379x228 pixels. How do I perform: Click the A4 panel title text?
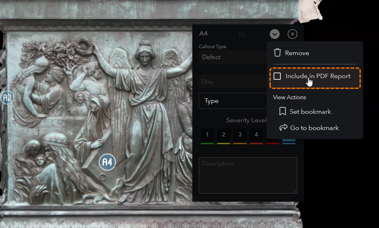[x=203, y=34]
